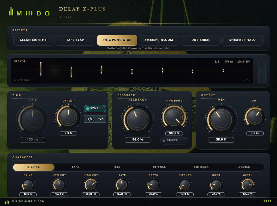Click the large Mix knob
277x206 pixels.
click(x=221, y=119)
